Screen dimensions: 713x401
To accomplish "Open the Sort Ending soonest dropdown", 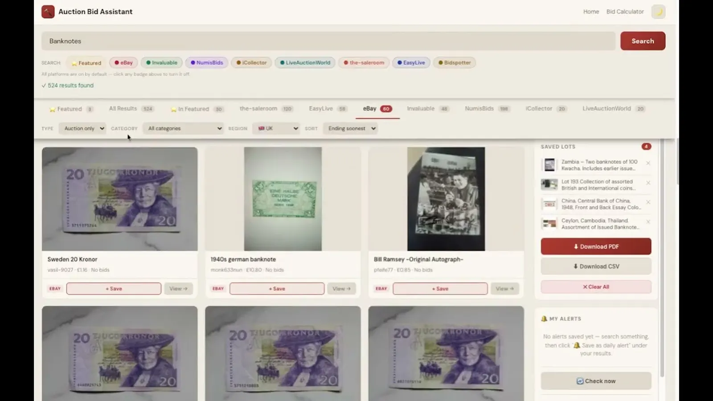I will coord(350,128).
